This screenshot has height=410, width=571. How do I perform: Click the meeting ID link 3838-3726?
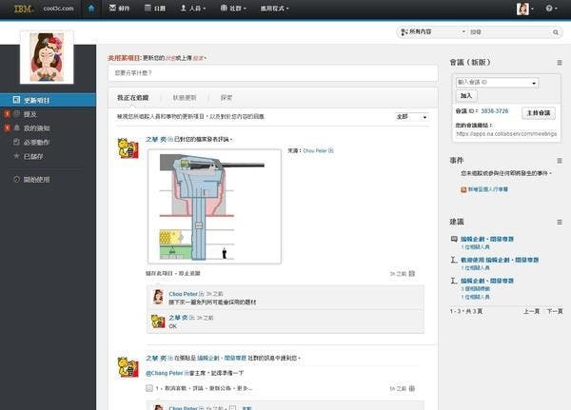[495, 111]
